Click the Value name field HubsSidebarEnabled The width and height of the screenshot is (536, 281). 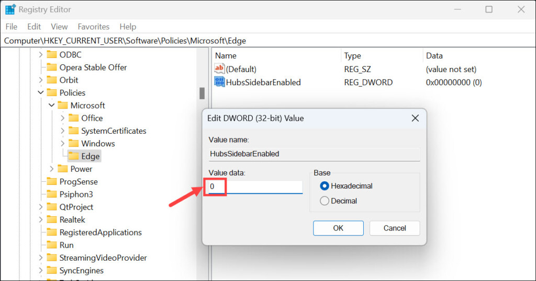tap(314, 154)
